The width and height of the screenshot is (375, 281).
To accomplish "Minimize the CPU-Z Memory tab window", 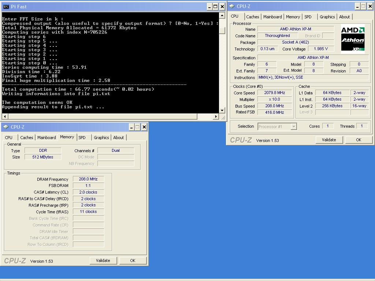I will [x=131, y=127].
